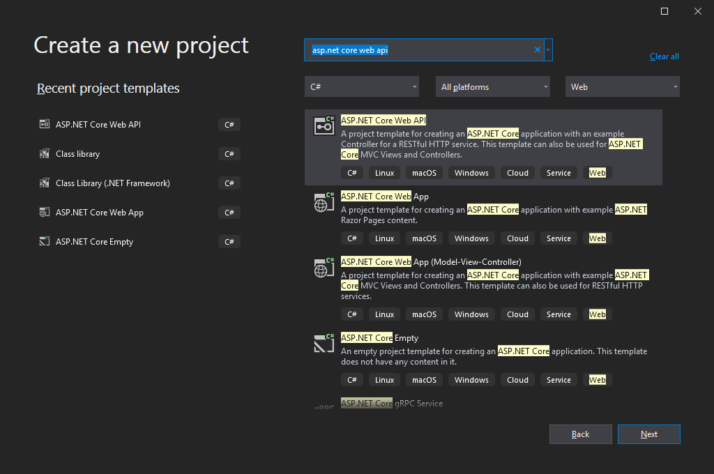Clear the search box with the X icon
The width and height of the screenshot is (714, 474).
point(538,49)
